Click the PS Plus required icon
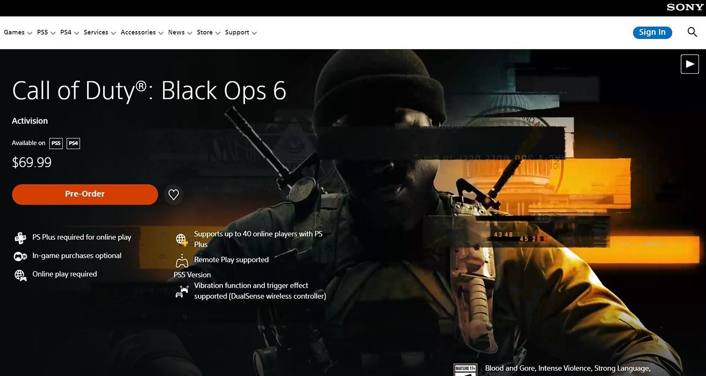 pyautogui.click(x=20, y=238)
